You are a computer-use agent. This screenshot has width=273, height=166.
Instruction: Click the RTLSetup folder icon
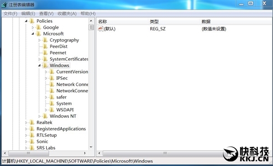point(32,135)
